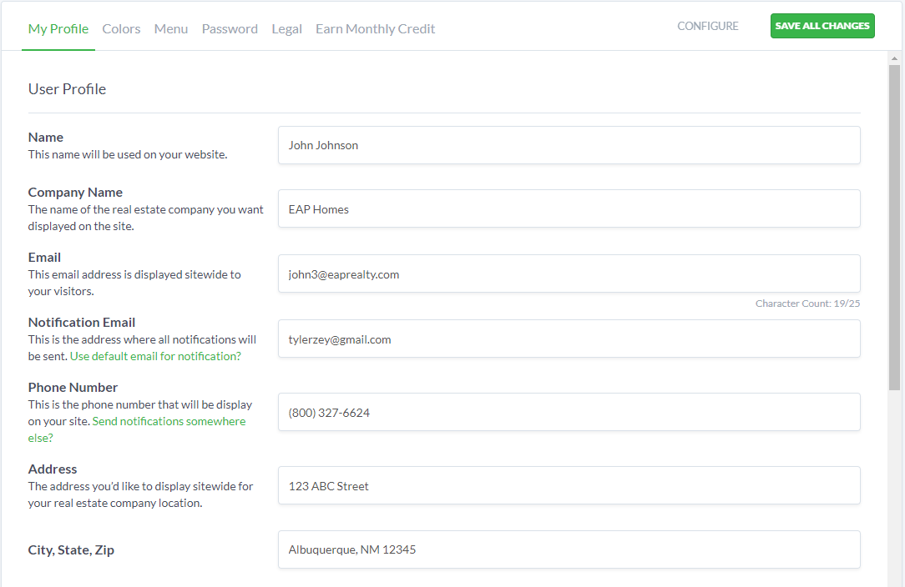Screen dimensions: 905x587
Task: Click the Name field with John Johnson
Action: [x=569, y=145]
